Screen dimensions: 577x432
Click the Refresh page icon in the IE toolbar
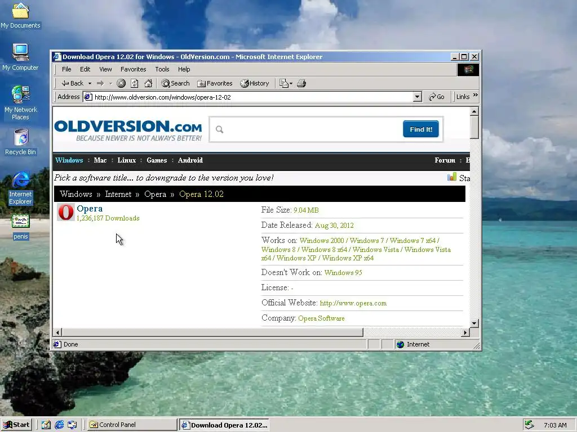point(135,83)
